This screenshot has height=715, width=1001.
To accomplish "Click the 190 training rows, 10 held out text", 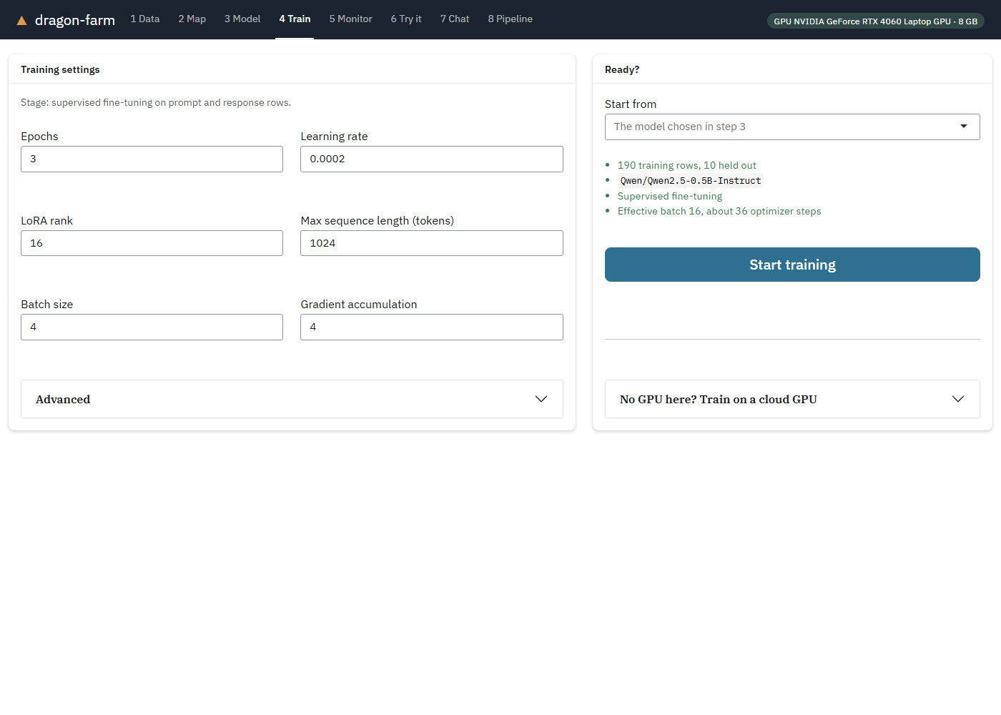I will (686, 165).
